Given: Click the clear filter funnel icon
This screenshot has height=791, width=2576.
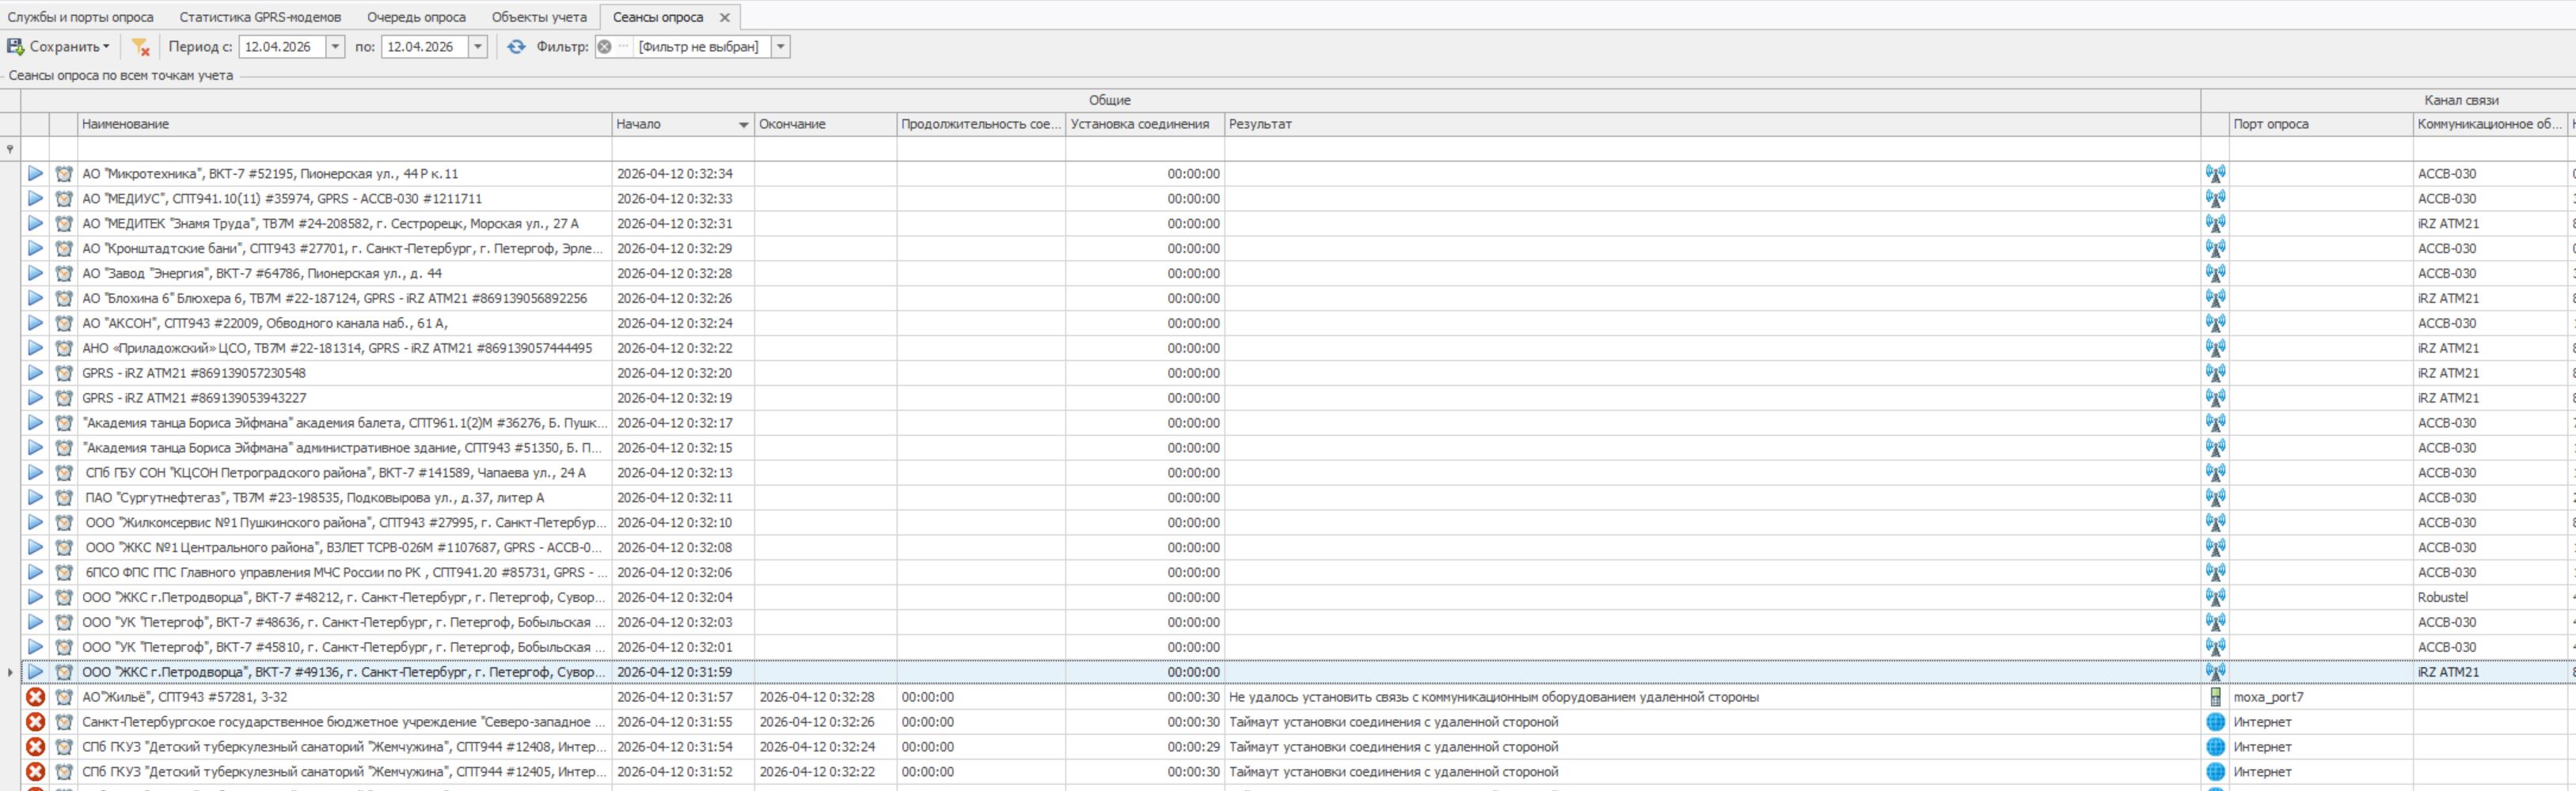Looking at the screenshot, I should tap(140, 47).
